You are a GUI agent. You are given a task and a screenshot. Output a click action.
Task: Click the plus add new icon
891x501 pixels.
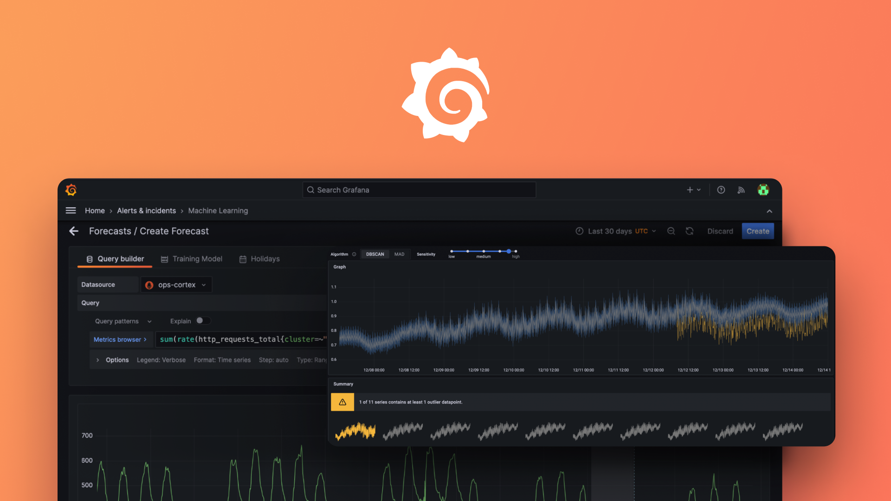(x=689, y=190)
